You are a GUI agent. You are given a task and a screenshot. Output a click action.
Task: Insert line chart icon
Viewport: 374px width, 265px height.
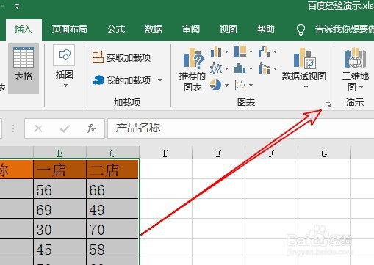pyautogui.click(x=216, y=68)
